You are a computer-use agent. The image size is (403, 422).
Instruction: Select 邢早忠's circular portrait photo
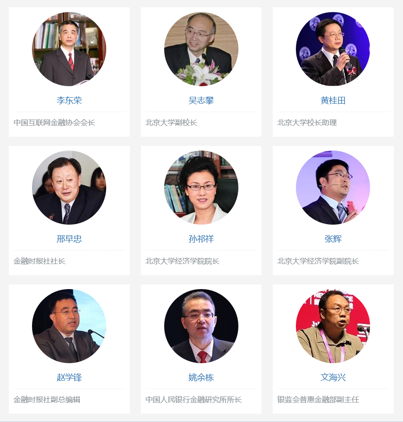tap(69, 188)
